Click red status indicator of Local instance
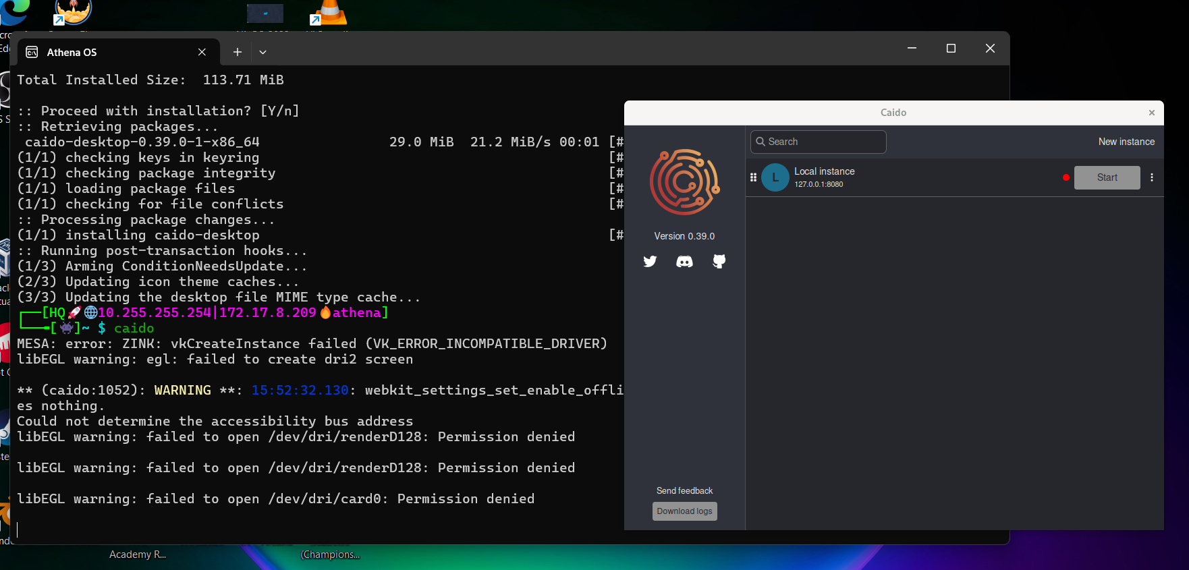 click(x=1066, y=177)
